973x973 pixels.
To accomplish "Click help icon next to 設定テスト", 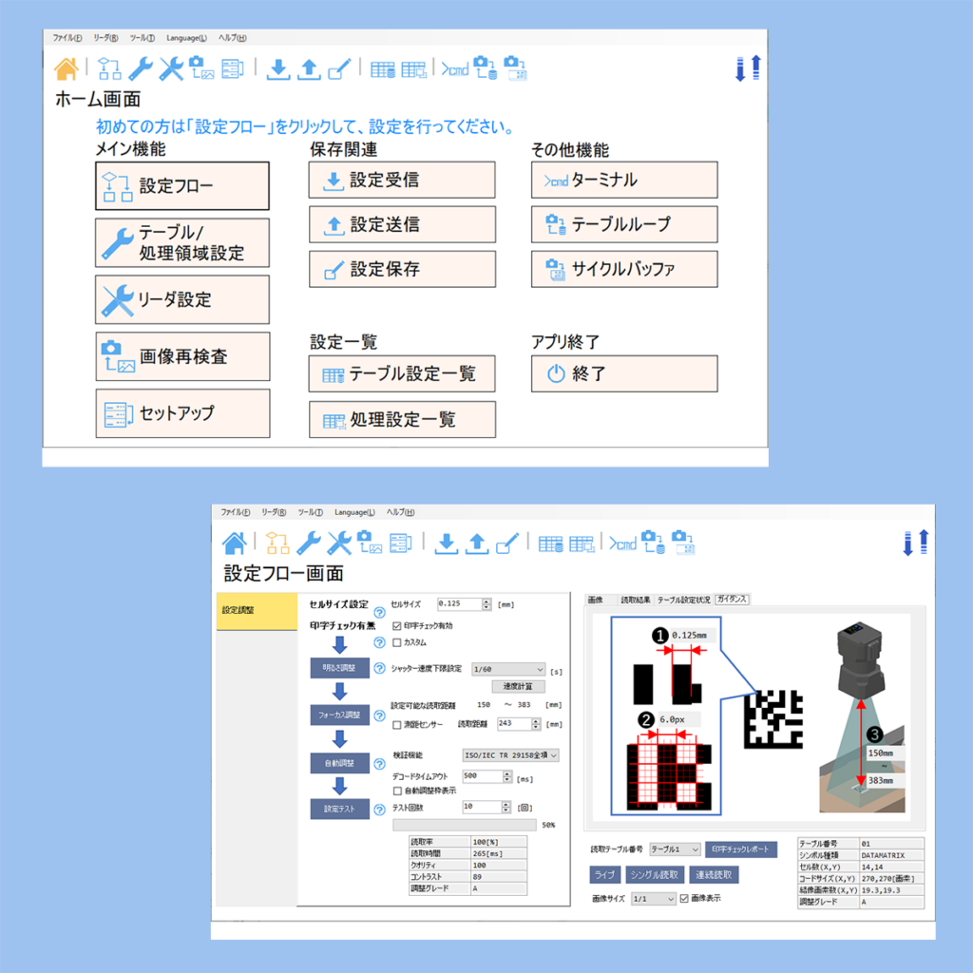I will 379,809.
